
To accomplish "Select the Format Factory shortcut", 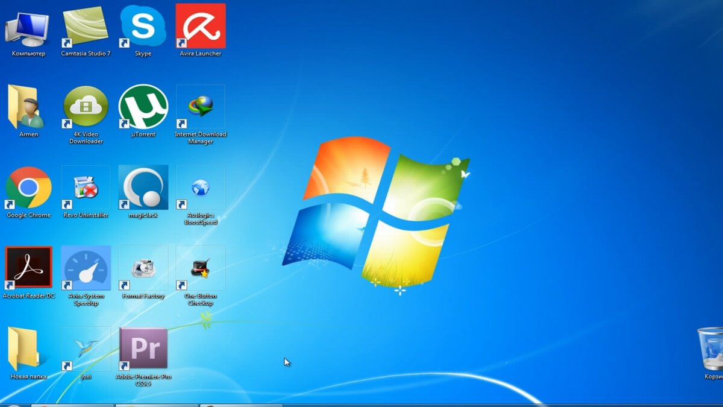I will coord(143,271).
